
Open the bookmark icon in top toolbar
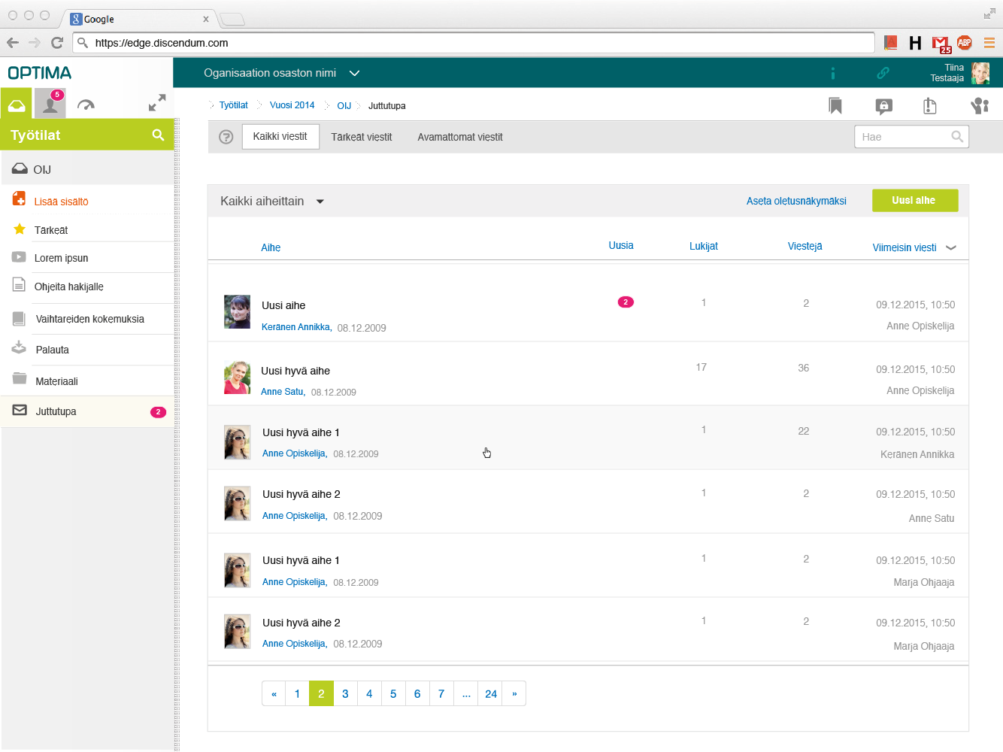835,106
